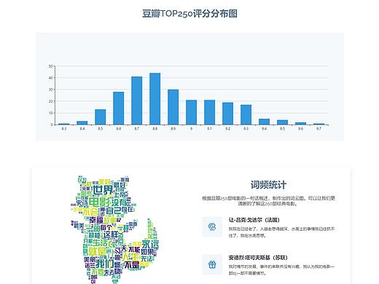Click the y-axis value 30

50,90
